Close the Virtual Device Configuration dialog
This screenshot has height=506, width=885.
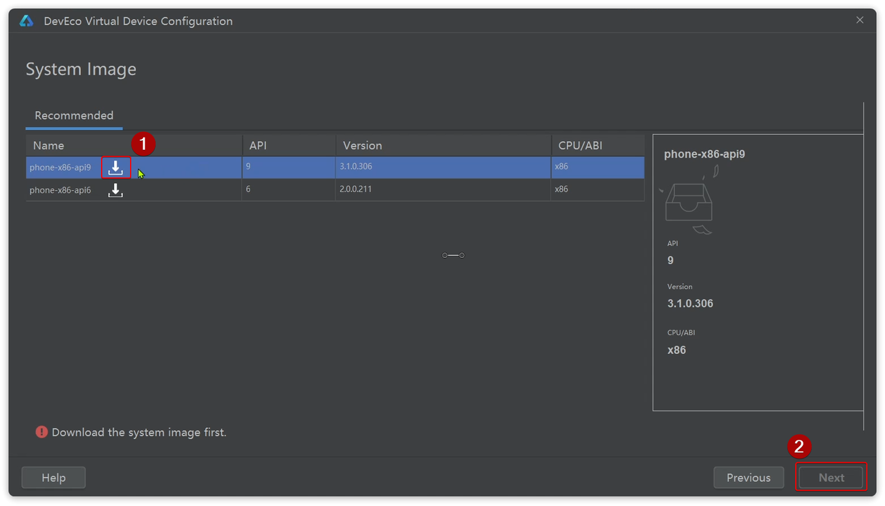pyautogui.click(x=859, y=20)
